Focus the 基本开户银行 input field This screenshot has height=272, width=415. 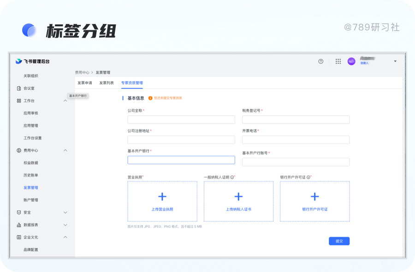(x=181, y=160)
